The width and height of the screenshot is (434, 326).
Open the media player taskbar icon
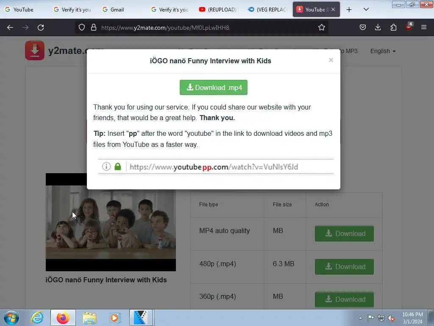coord(115,318)
